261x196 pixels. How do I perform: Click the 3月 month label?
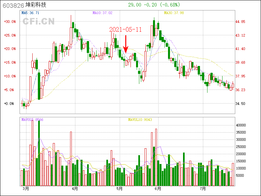(x=26, y=189)
